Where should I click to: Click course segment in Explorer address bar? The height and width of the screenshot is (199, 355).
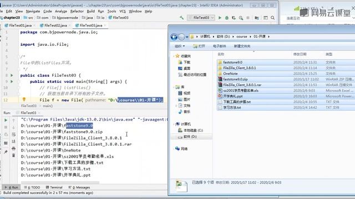242,36
